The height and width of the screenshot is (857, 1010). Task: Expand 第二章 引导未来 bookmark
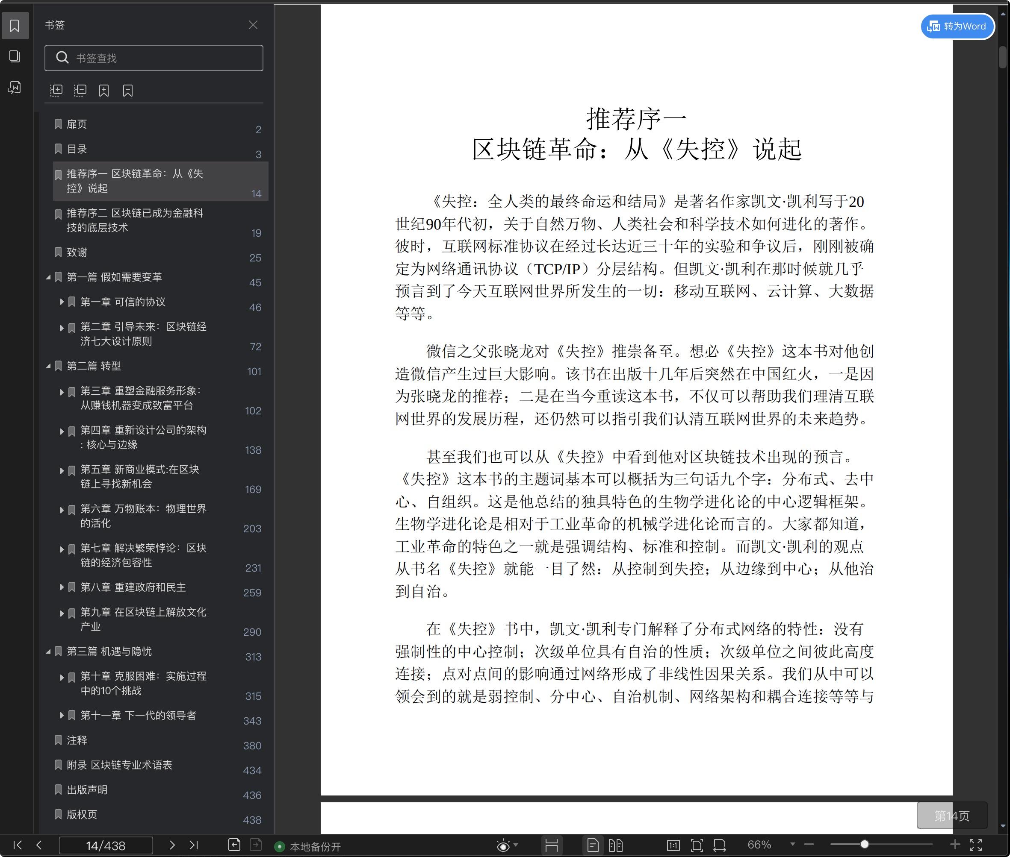62,328
